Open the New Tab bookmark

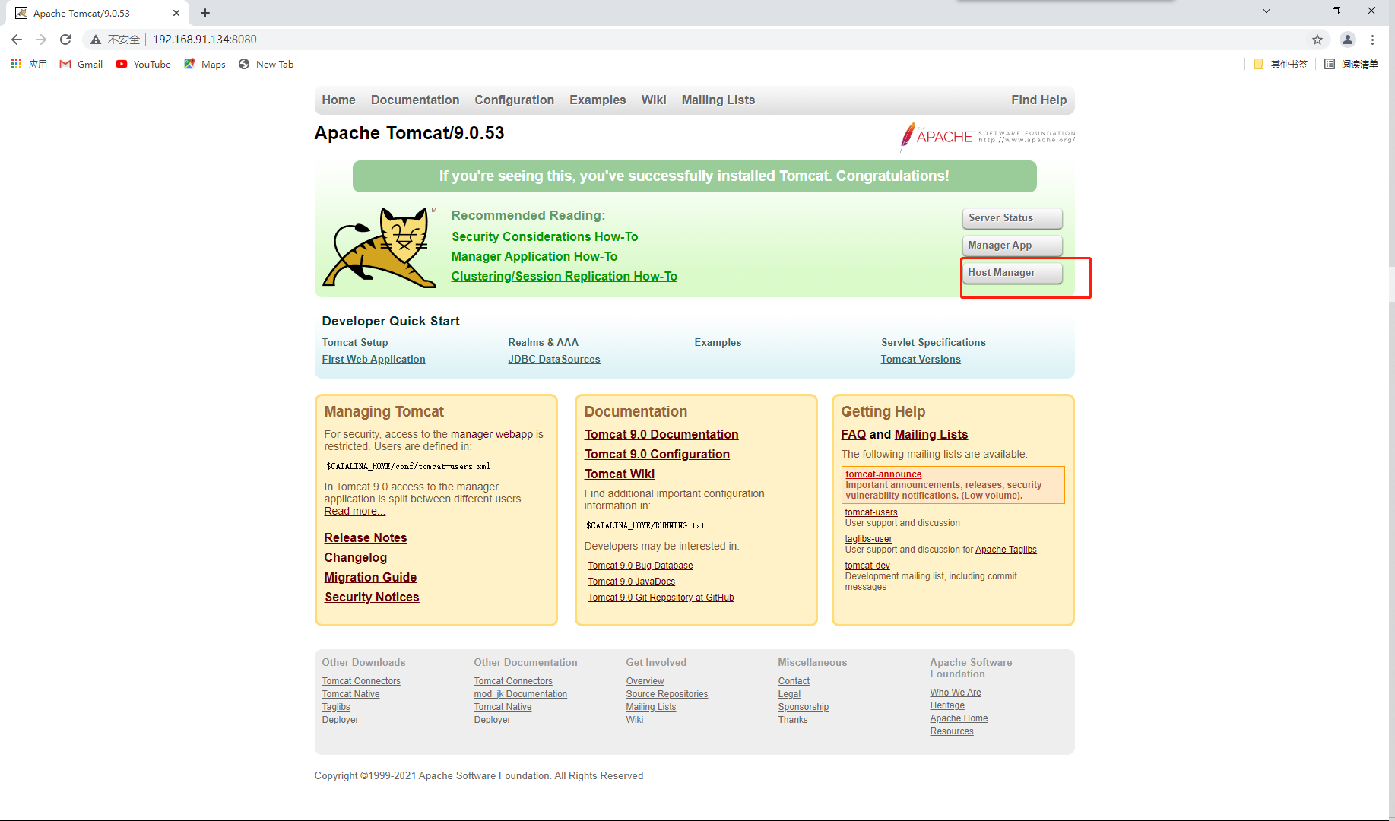click(x=266, y=64)
